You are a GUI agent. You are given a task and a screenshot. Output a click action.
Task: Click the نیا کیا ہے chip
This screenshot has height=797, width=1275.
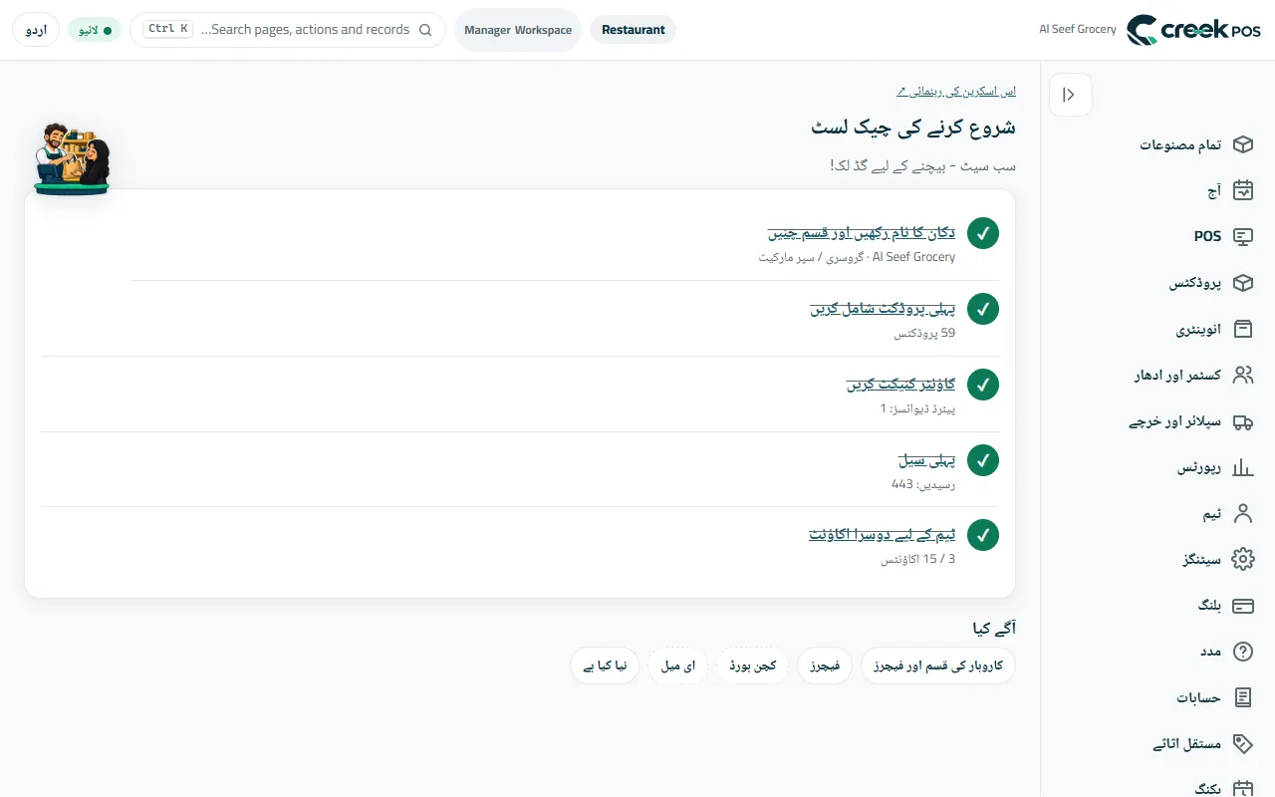click(605, 665)
